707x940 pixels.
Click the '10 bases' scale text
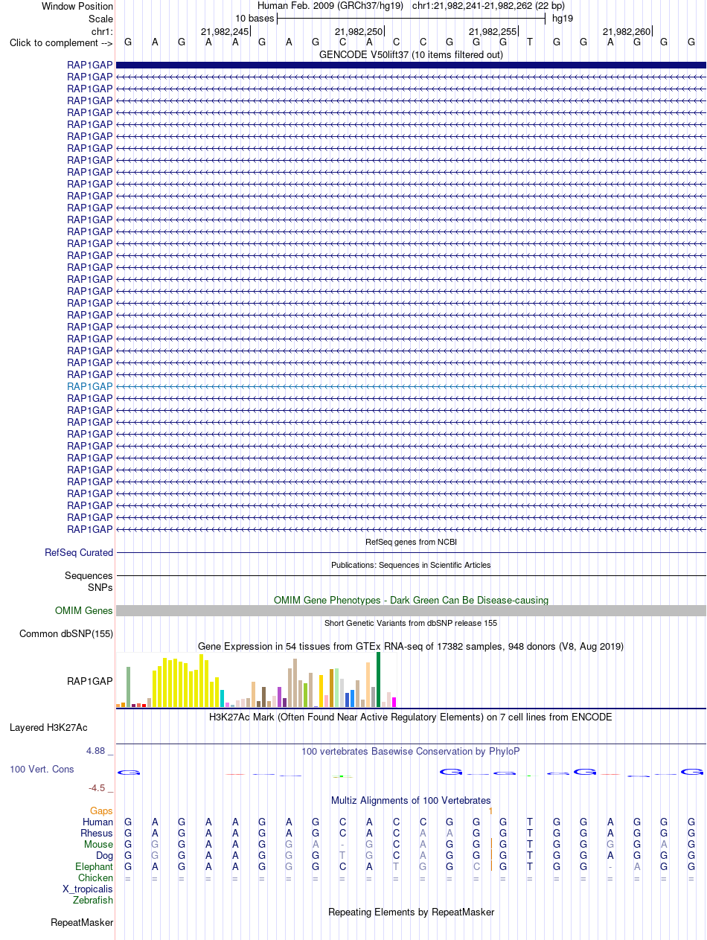click(255, 18)
